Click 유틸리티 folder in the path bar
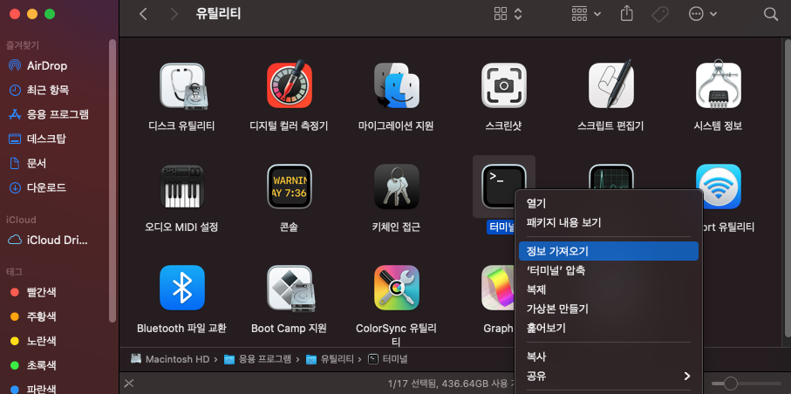The height and width of the screenshot is (394, 791). coord(331,359)
